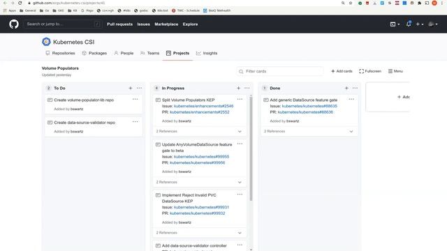Open issue link kubernetes/kubernetes#99931

[201, 208]
